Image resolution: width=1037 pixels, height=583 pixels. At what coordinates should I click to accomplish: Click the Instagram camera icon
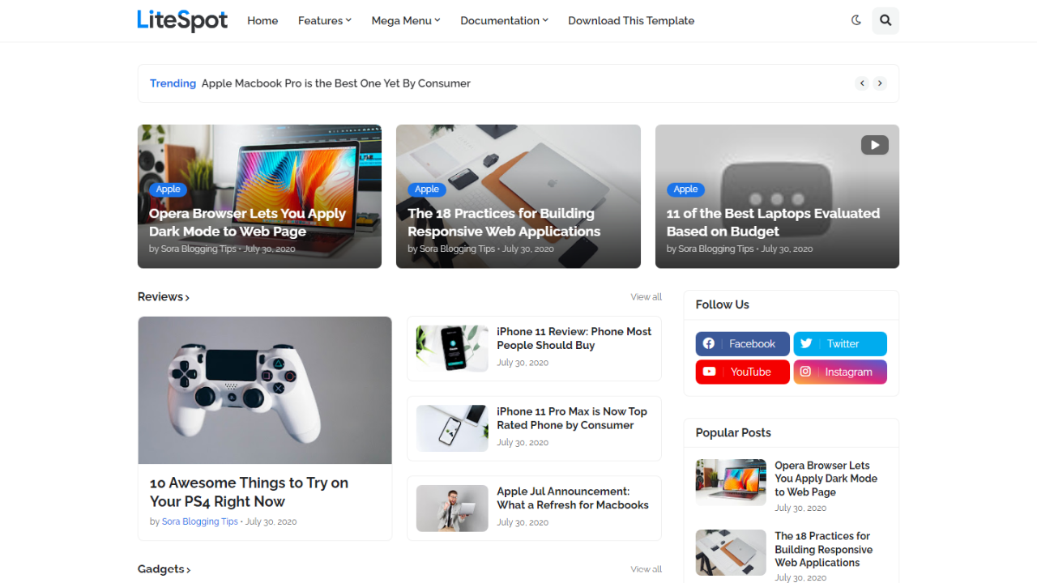tap(805, 372)
